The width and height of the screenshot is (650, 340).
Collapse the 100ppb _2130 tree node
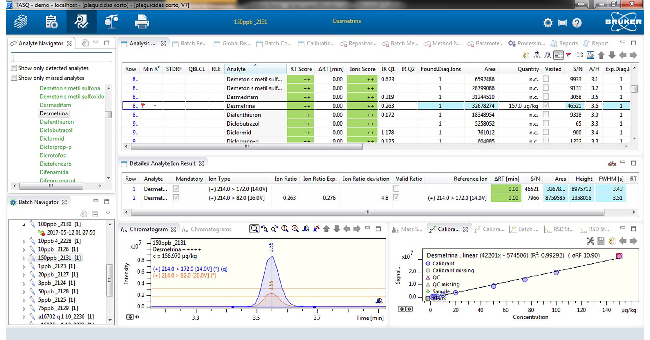point(24,224)
